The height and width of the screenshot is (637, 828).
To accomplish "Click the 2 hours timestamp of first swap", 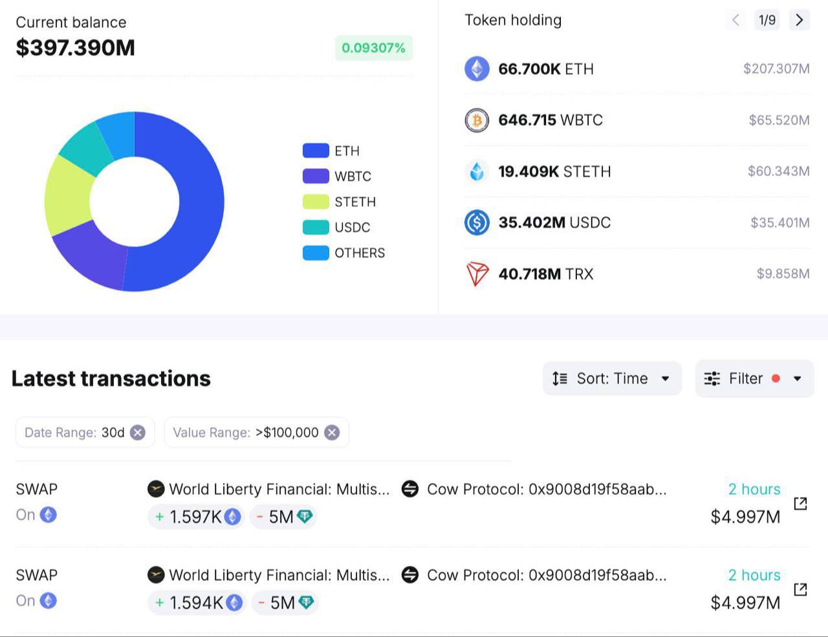I will click(x=754, y=489).
